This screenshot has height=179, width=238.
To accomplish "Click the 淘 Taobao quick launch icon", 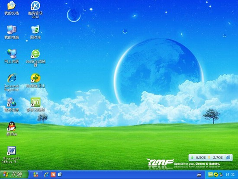I will tap(53, 175).
